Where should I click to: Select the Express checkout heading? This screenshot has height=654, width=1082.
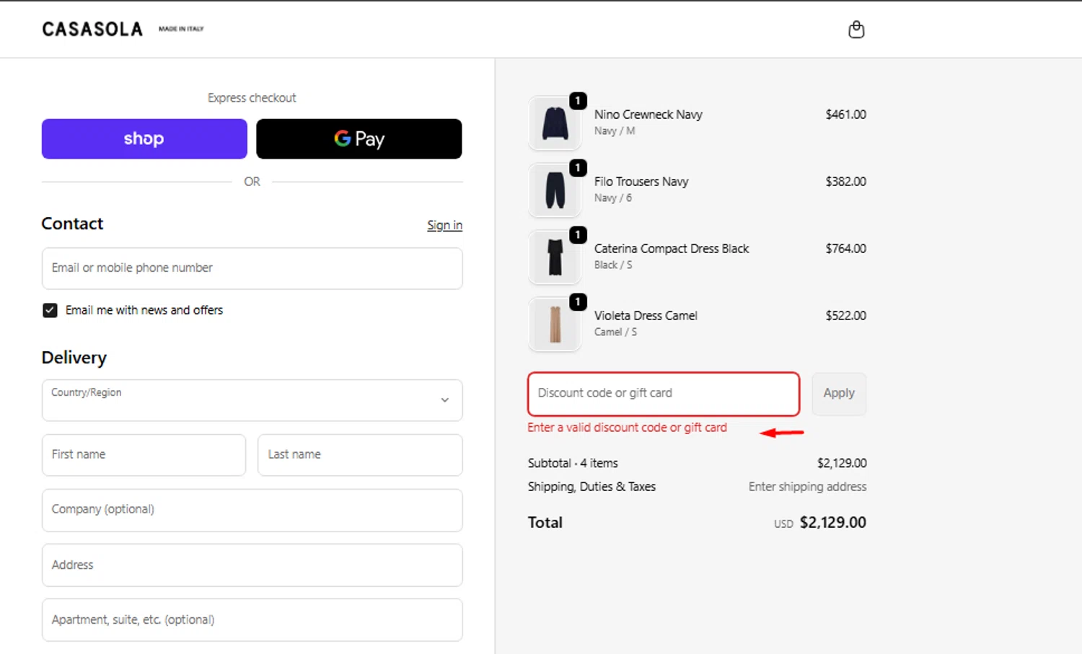[252, 98]
